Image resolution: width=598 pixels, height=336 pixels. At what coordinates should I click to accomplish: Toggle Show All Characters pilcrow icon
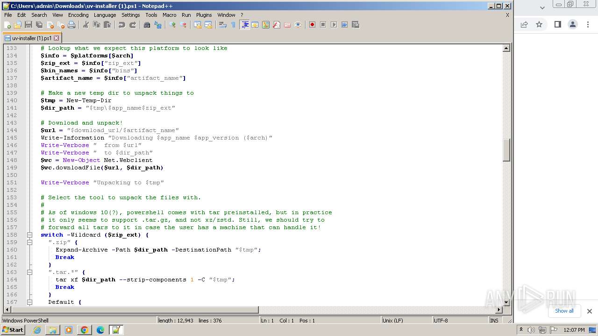point(234,25)
